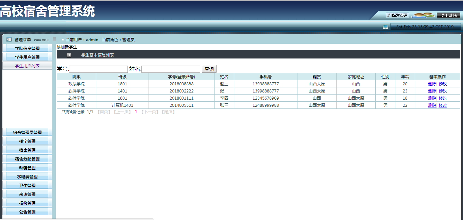
Task: Focus the 学号 search field
Action: tap(98, 69)
